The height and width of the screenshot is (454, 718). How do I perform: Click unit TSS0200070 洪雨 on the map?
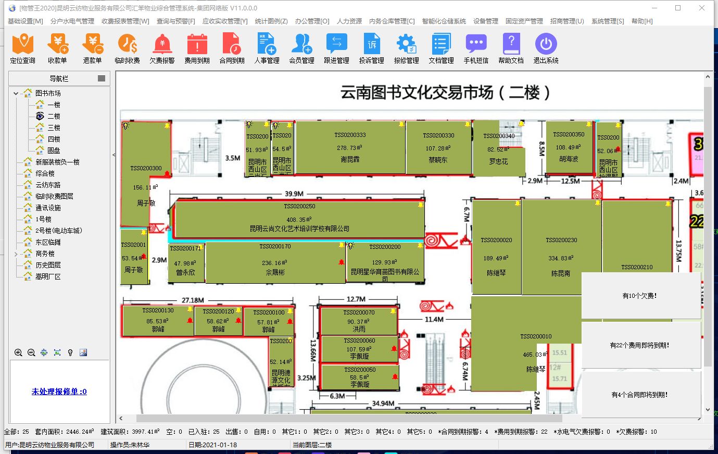coord(359,321)
